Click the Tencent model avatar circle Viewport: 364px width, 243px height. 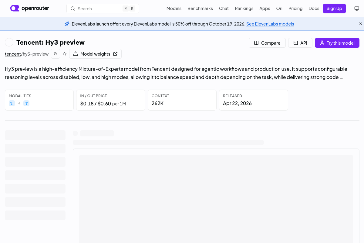coord(9,42)
